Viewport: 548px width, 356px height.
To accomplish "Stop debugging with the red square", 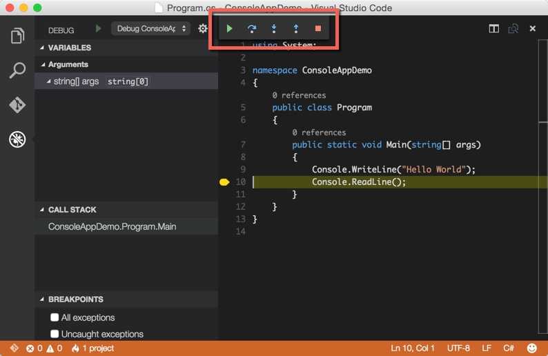I will (x=317, y=28).
